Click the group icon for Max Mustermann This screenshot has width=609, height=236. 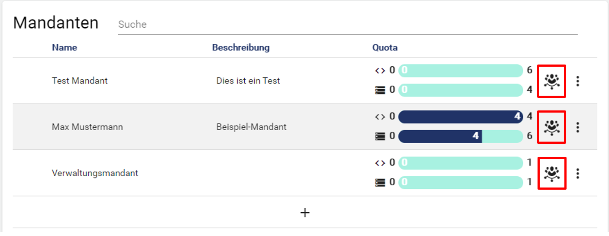tap(551, 127)
